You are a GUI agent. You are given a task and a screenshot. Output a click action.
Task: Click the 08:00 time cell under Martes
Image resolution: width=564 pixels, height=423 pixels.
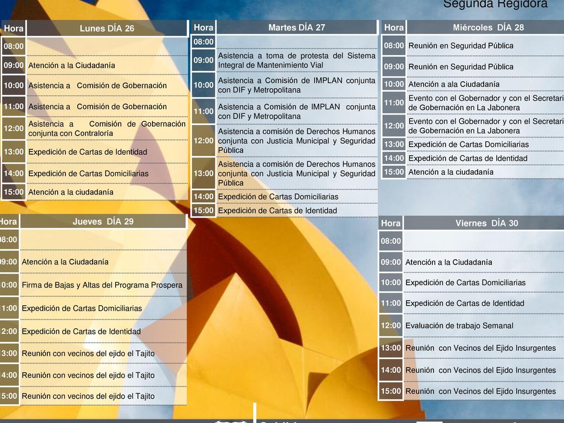click(204, 42)
